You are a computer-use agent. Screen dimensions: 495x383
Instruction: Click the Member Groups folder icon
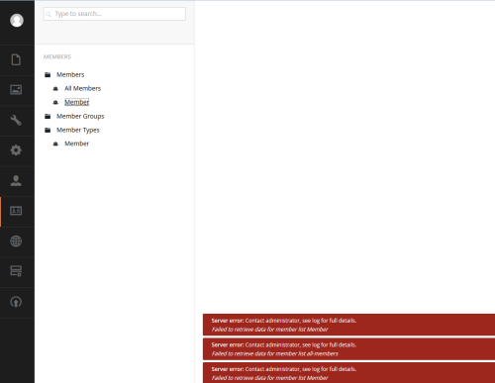coord(48,117)
